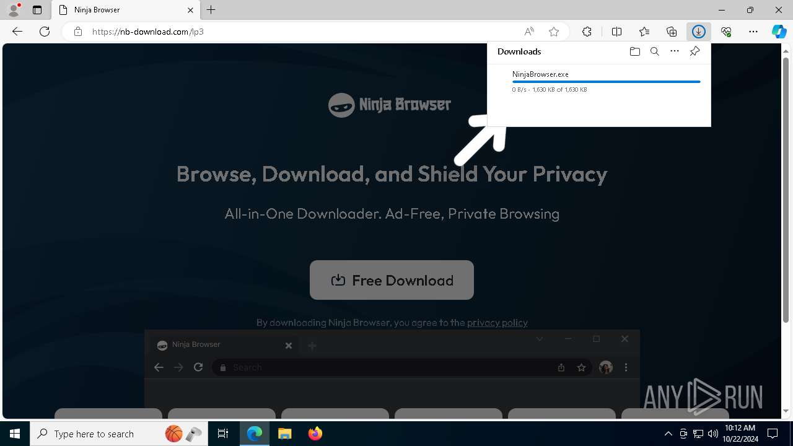This screenshot has width=793, height=446.
Task: Click the Ninja Browser logo
Action: (x=390, y=105)
